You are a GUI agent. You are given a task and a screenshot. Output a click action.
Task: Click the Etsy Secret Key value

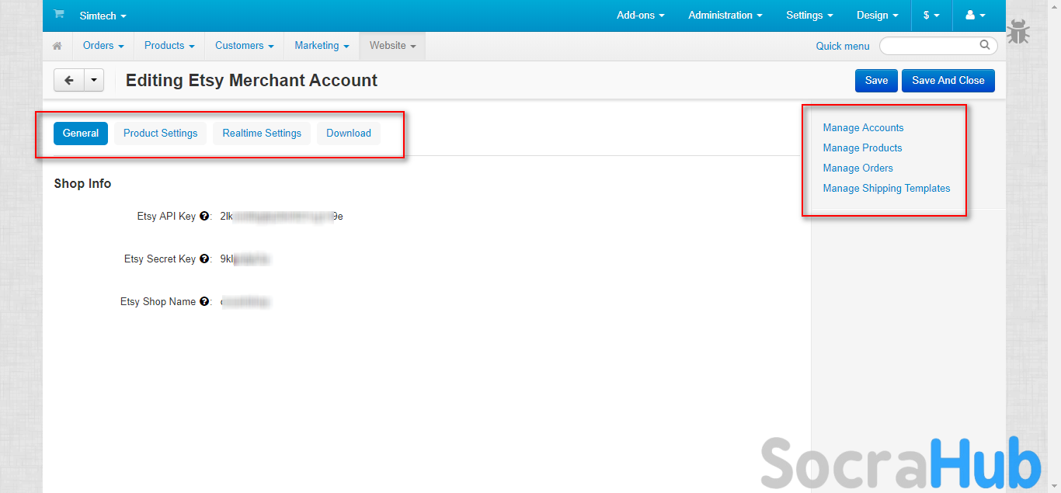coord(245,259)
